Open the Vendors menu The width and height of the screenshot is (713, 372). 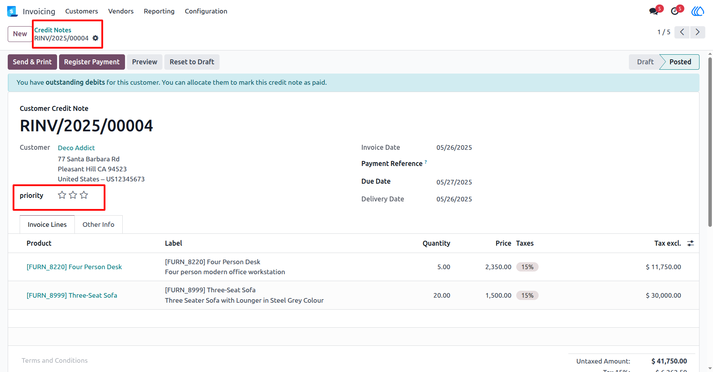point(121,11)
